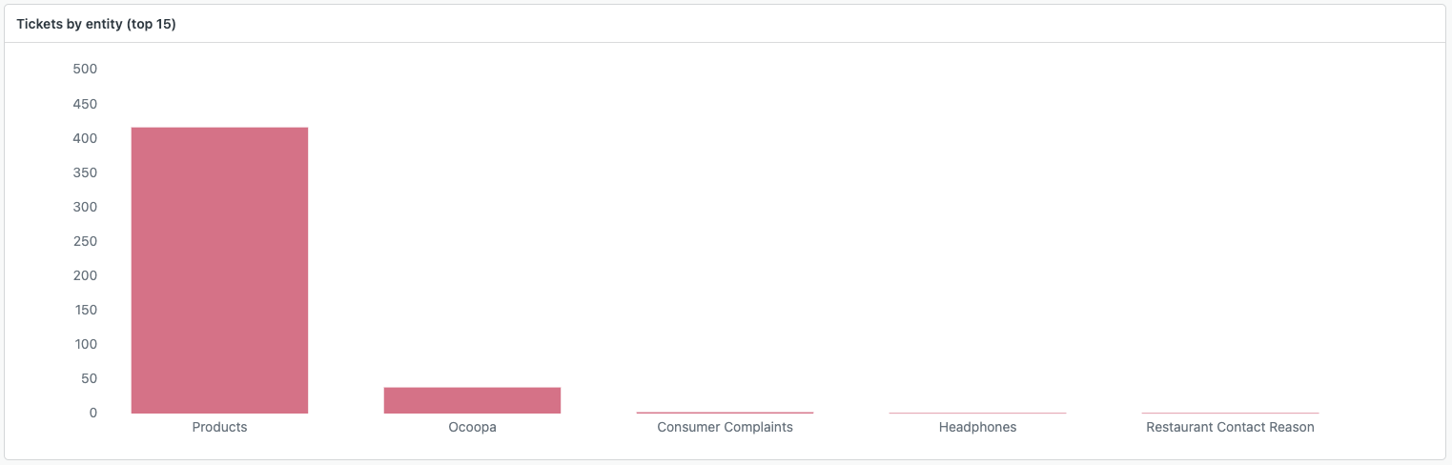Click the 200 y-axis tick label
1452x465 pixels.
click(x=85, y=275)
